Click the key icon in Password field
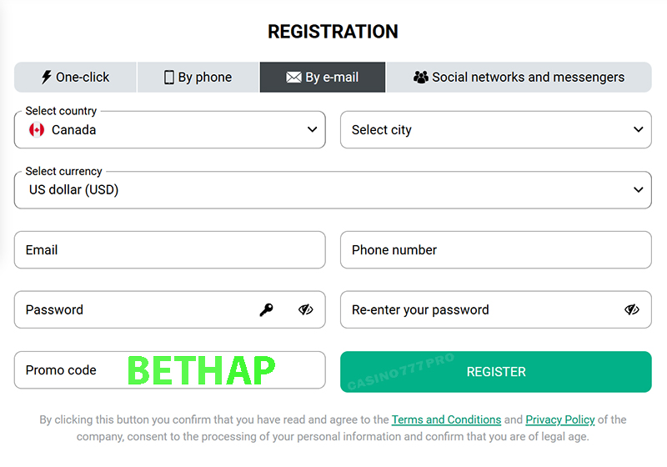 point(266,310)
